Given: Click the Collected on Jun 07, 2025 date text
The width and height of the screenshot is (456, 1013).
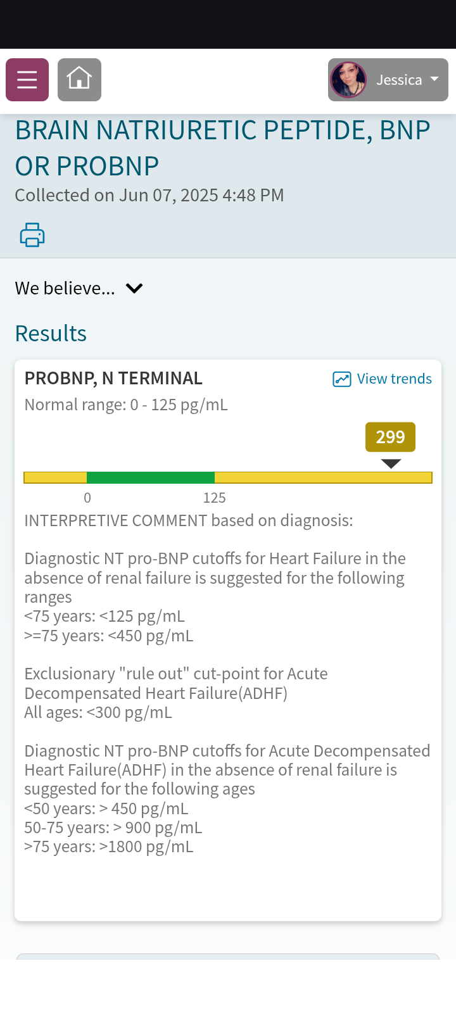Looking at the screenshot, I should pyautogui.click(x=149, y=195).
